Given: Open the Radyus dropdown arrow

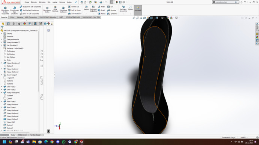Looking at the screenshot, I should tap(86, 14).
